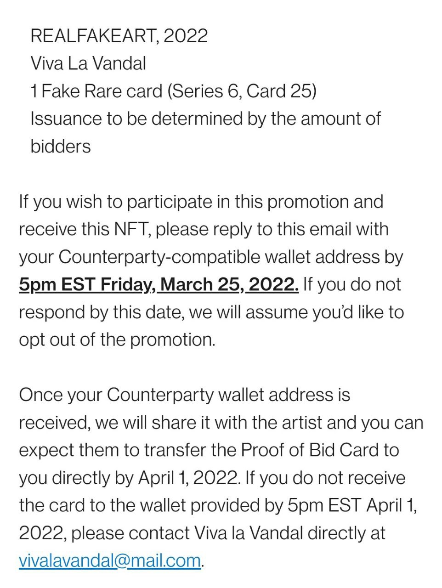Click the please contact Viva la Vandal line
442x588 pixels.
point(202,533)
